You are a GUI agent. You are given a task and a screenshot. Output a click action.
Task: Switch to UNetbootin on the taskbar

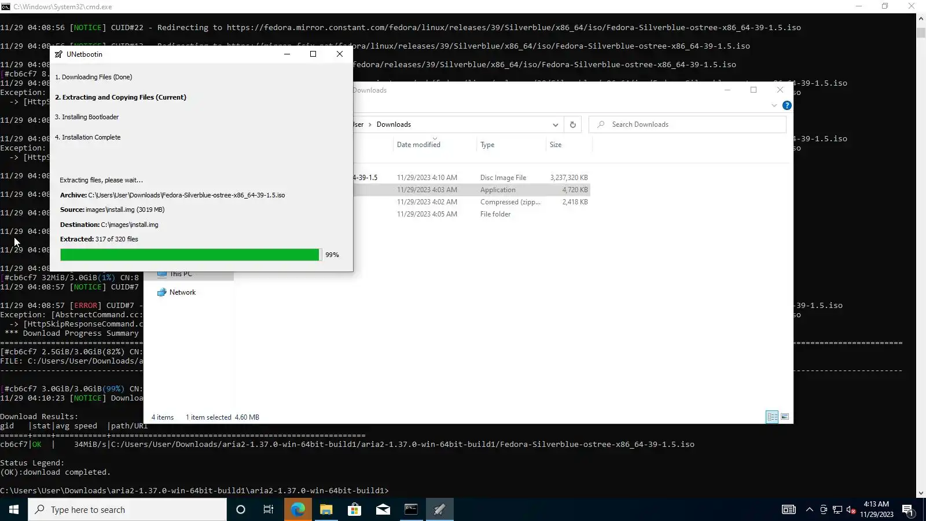point(439,509)
